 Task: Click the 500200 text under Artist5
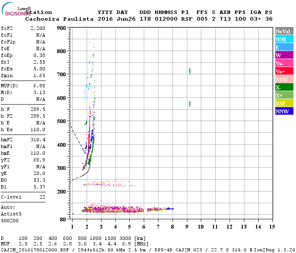(x=10, y=221)
